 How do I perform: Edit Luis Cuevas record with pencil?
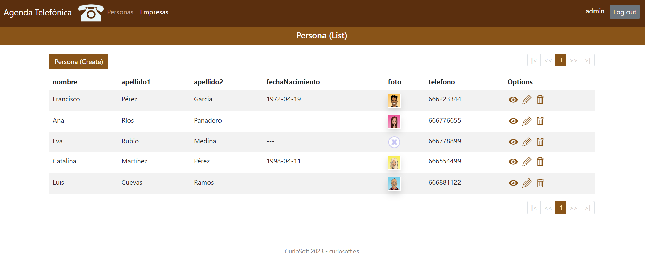coord(527,183)
